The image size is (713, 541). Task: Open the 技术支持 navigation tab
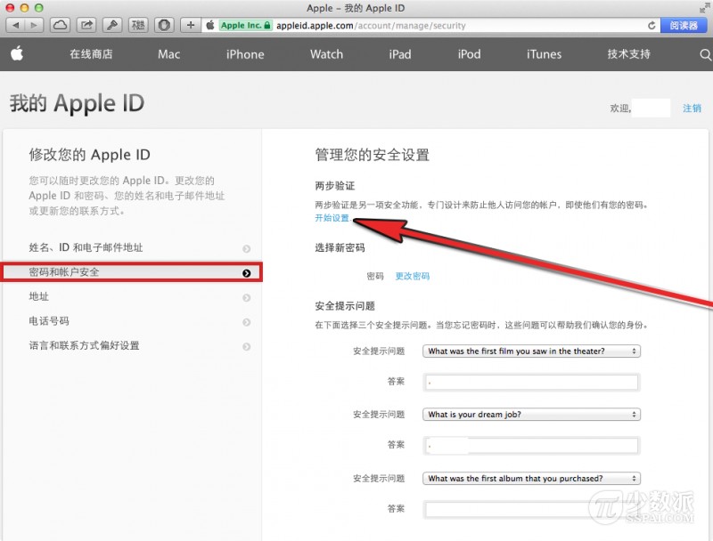(x=629, y=54)
